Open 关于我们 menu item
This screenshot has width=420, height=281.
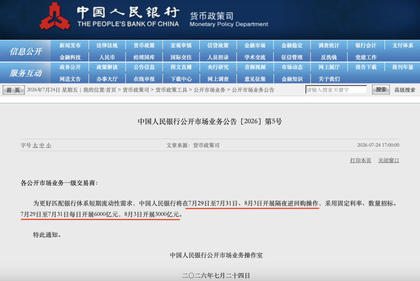[329, 79]
